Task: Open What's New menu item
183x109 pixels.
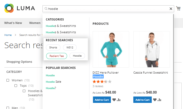Action: 13,23
